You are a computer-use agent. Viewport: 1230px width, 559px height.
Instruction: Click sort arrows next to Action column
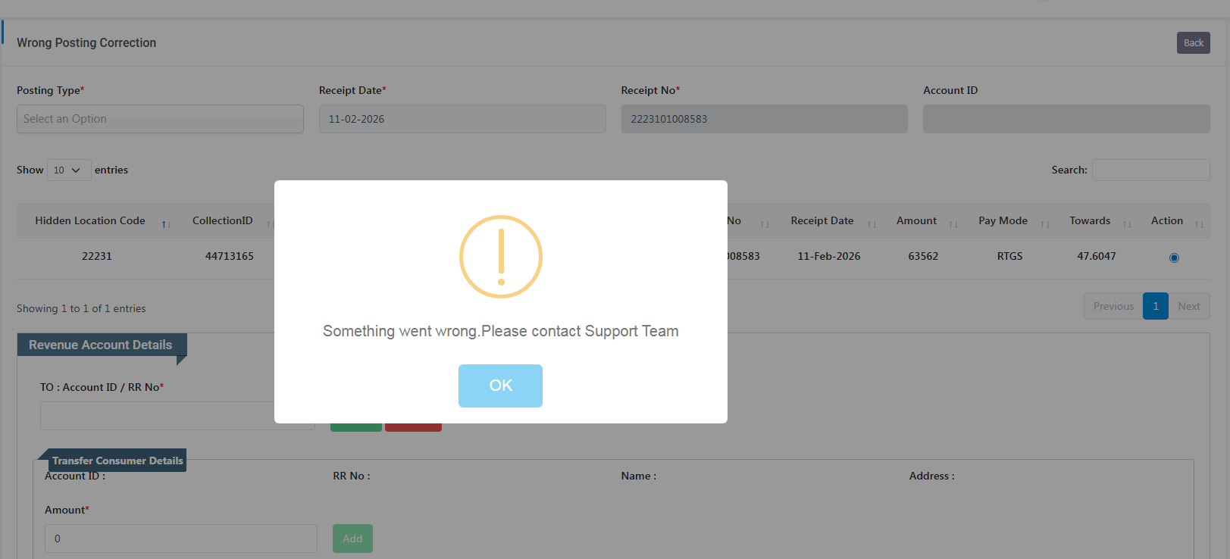coord(1199,224)
